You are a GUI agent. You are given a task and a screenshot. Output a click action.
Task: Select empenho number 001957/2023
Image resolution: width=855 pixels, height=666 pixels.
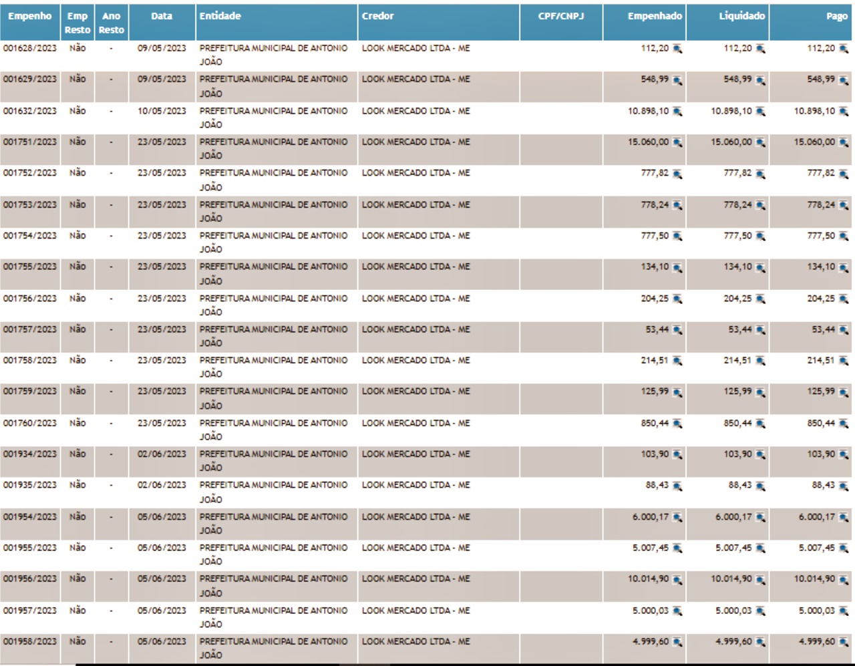[x=30, y=610]
